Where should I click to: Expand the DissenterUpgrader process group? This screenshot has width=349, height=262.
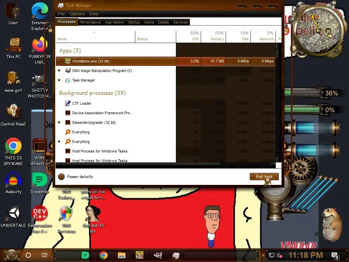tap(59, 122)
